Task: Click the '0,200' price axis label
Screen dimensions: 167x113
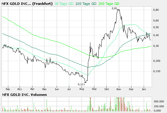Action: click(157, 61)
